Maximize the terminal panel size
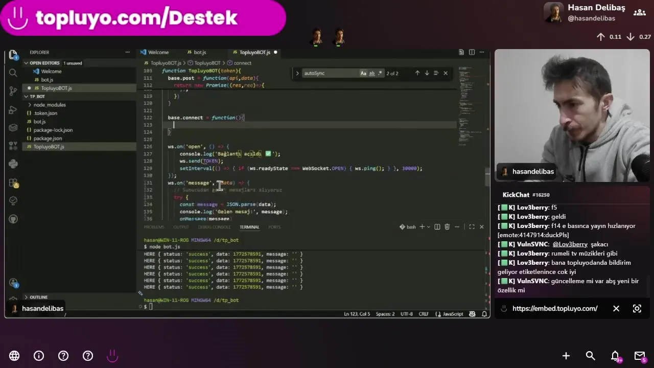 coord(472,227)
